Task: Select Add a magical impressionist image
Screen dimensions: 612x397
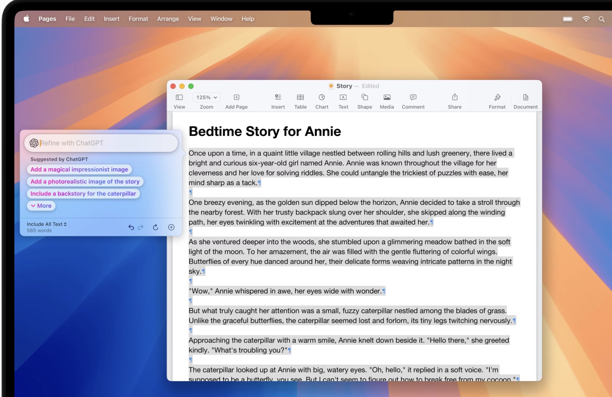Action: [79, 169]
